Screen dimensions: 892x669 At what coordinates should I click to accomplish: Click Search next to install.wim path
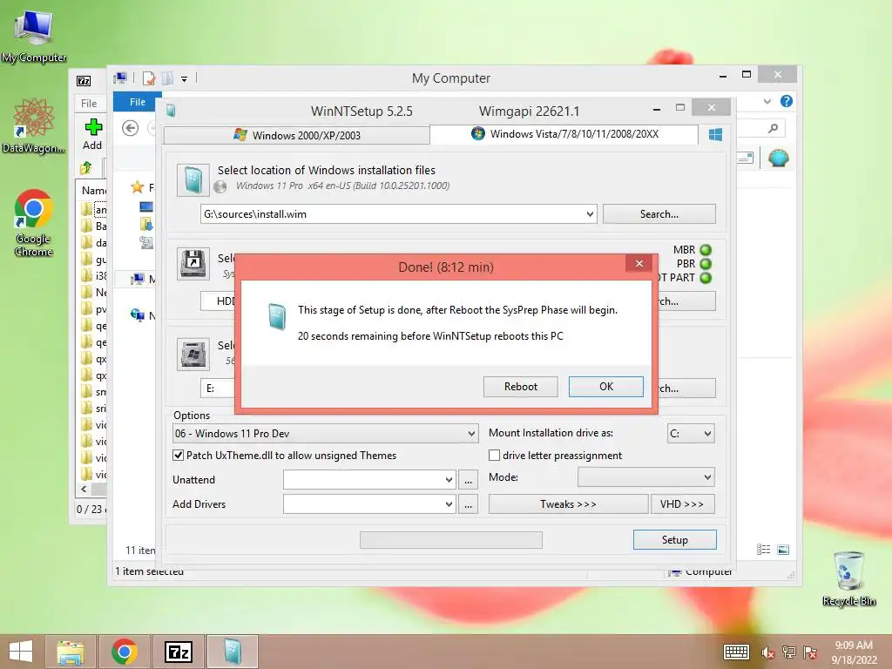coord(659,214)
